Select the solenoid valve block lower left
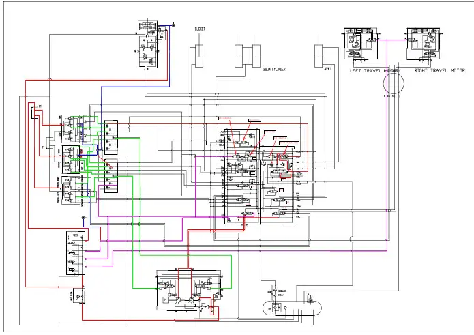 (x=76, y=253)
